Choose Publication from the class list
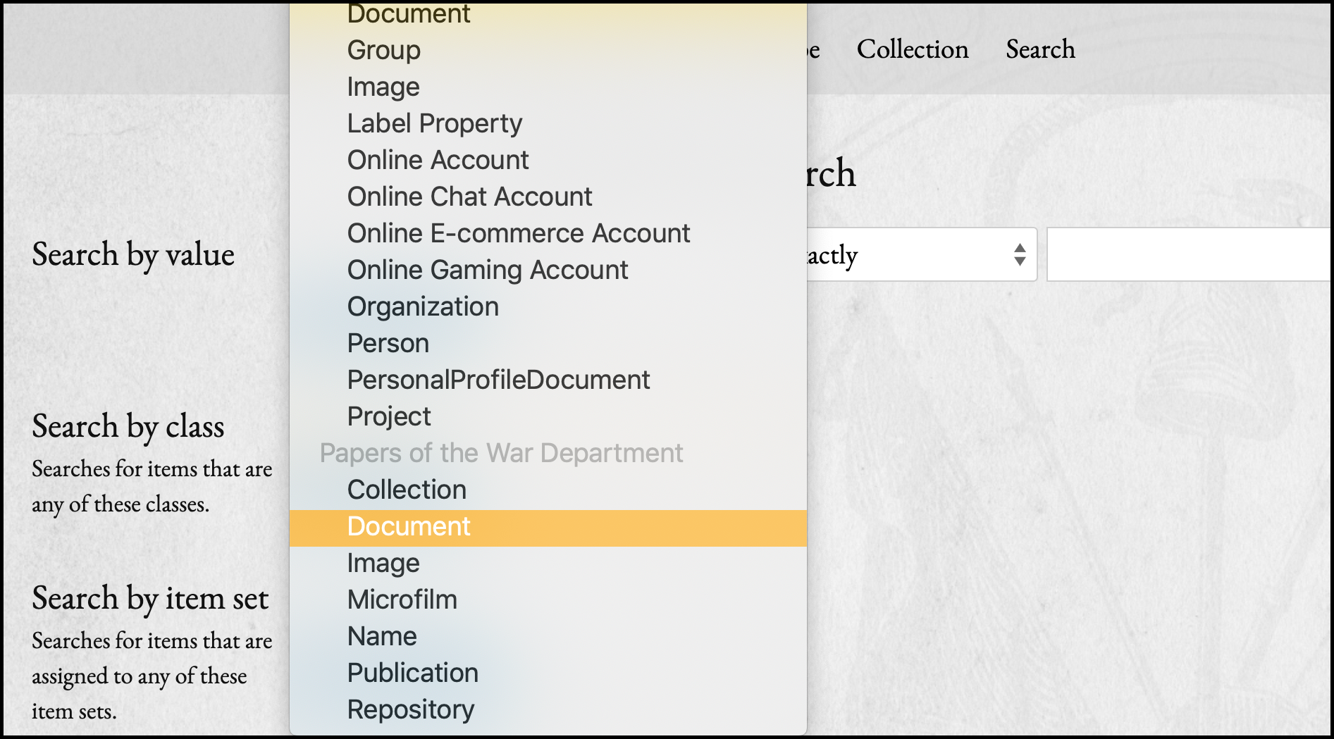 pos(412,673)
